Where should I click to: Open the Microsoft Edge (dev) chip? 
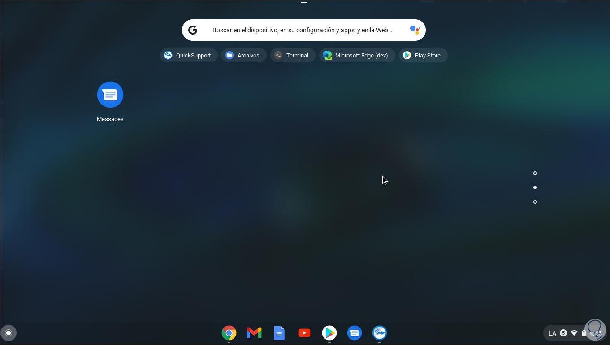coord(357,55)
